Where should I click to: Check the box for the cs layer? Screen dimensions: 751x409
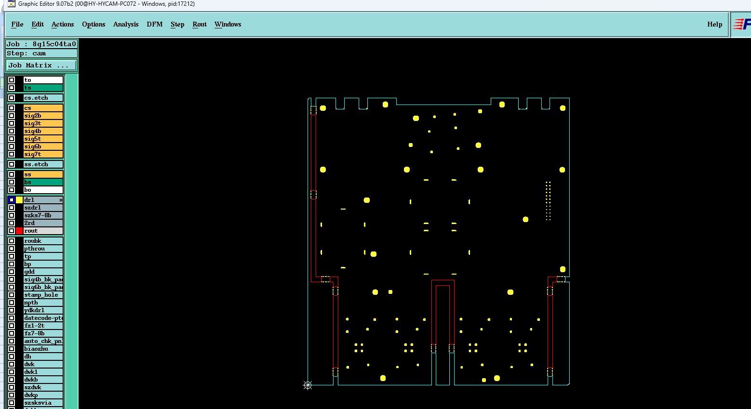click(12, 108)
